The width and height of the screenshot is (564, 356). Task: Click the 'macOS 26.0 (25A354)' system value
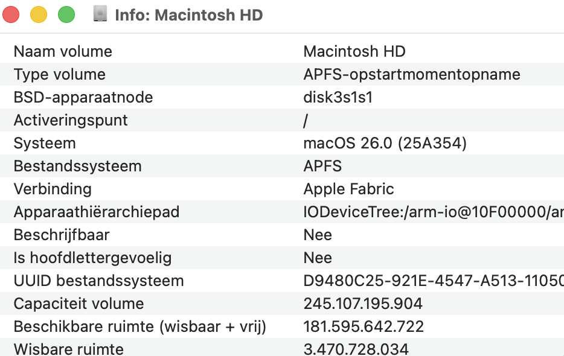click(x=385, y=143)
